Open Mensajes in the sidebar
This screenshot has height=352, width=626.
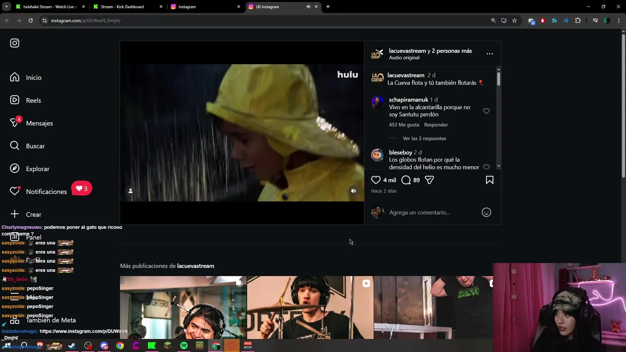click(x=32, y=123)
